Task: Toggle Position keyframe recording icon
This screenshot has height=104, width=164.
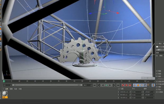Action: pos(135,85)
